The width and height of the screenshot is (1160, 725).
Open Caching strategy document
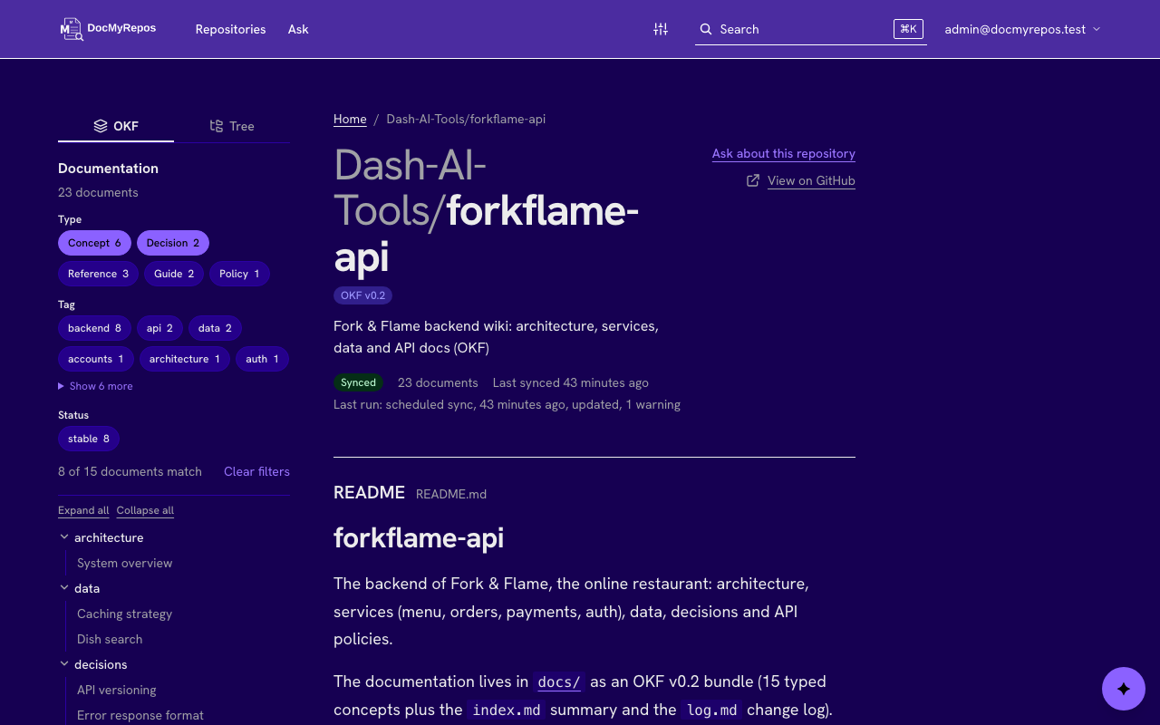click(x=125, y=614)
